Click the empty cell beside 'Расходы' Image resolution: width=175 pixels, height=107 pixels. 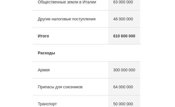point(124,53)
